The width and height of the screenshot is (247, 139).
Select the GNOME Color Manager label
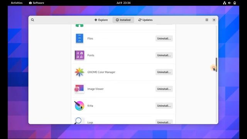click(x=101, y=72)
